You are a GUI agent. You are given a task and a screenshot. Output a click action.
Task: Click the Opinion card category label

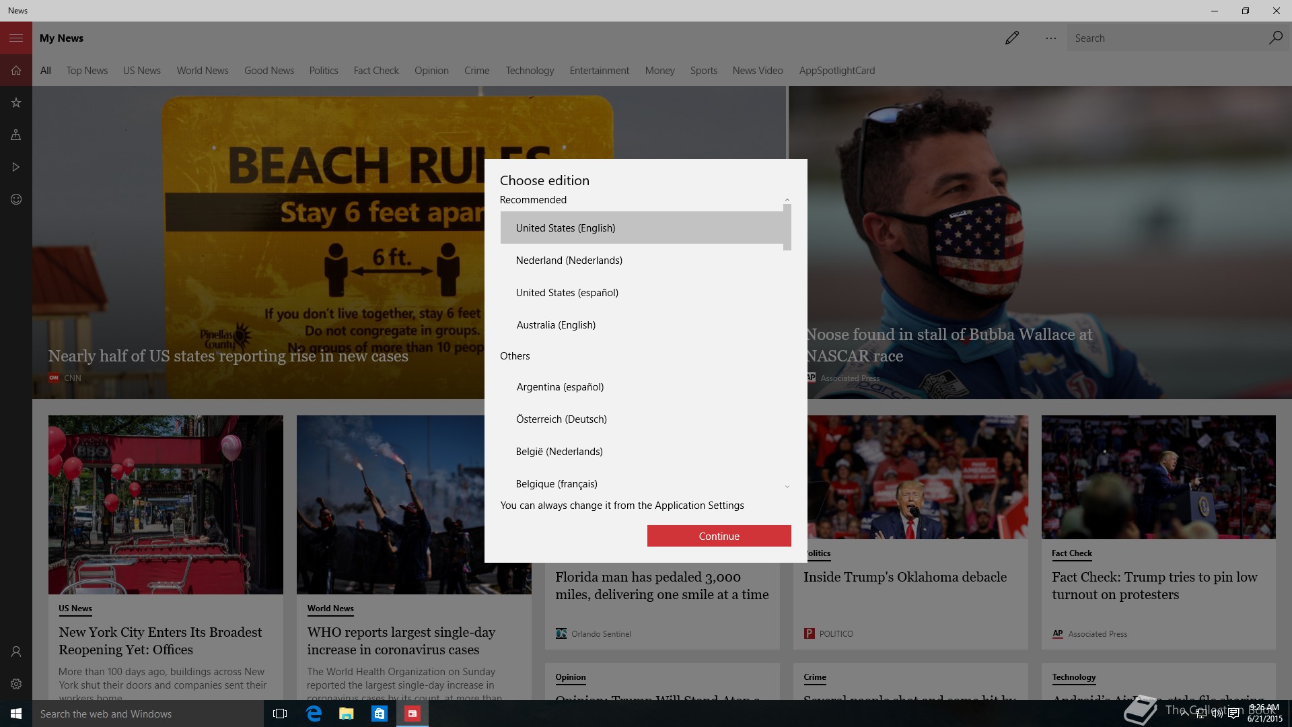click(x=571, y=677)
